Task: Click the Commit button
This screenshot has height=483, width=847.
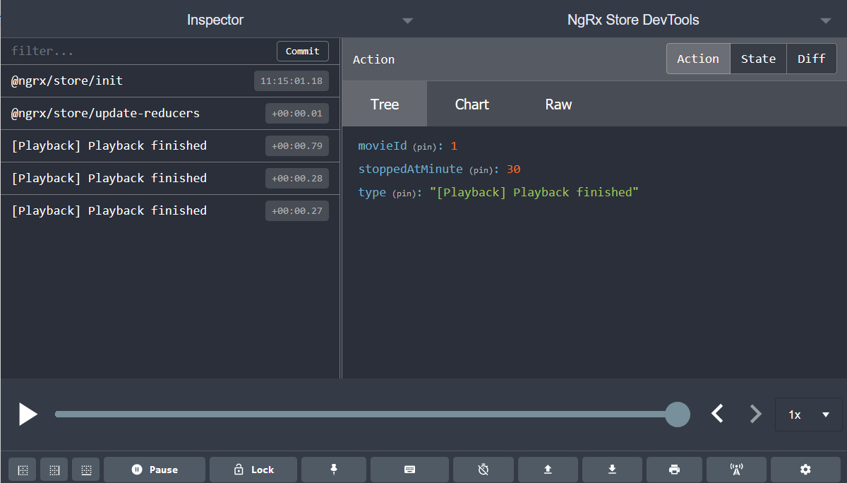Action: coord(302,52)
